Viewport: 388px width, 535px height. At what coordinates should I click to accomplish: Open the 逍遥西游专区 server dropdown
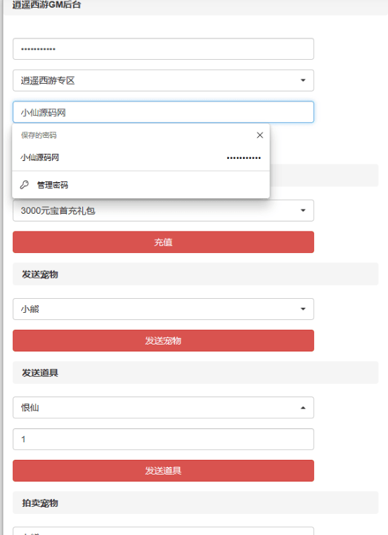tap(163, 81)
